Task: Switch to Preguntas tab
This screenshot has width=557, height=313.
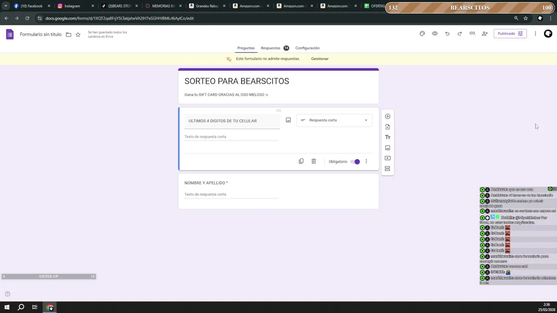Action: coord(246,48)
